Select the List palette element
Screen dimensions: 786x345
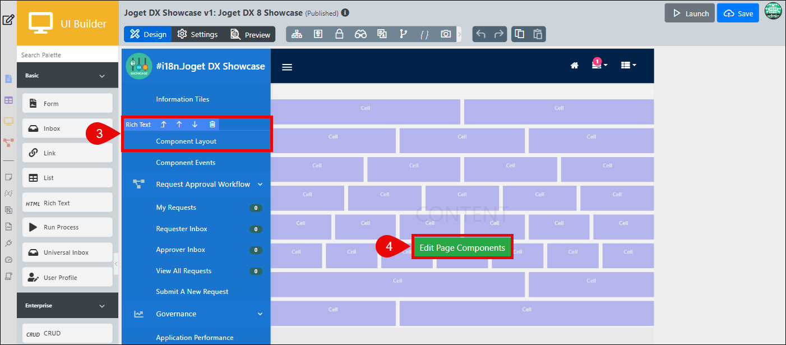(x=67, y=178)
